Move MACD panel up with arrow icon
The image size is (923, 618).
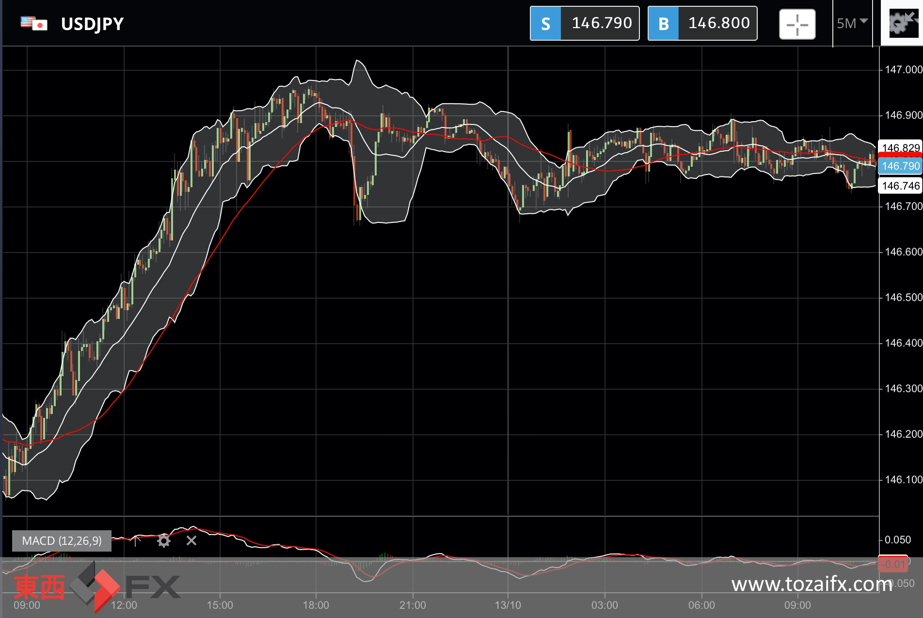136,540
